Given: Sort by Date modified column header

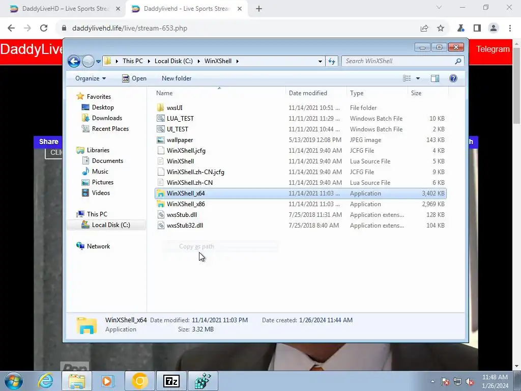Looking at the screenshot, I should 316,93.
